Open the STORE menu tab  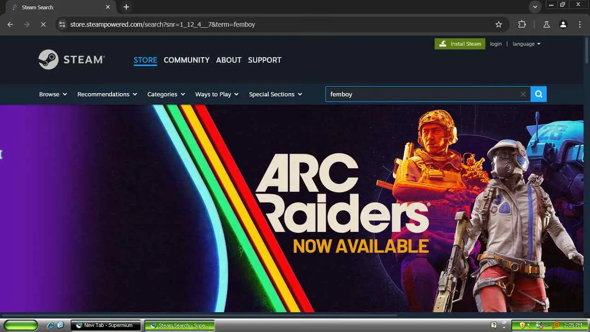click(145, 60)
